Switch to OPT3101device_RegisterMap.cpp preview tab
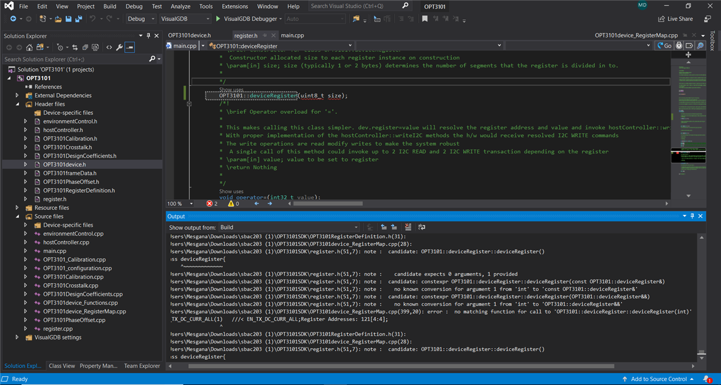Image resolution: width=721 pixels, height=385 pixels. pyautogui.click(x=636, y=35)
